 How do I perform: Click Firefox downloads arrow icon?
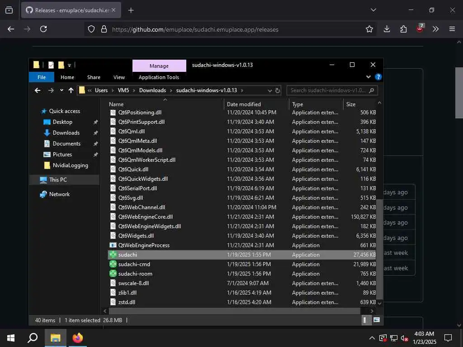(387, 29)
